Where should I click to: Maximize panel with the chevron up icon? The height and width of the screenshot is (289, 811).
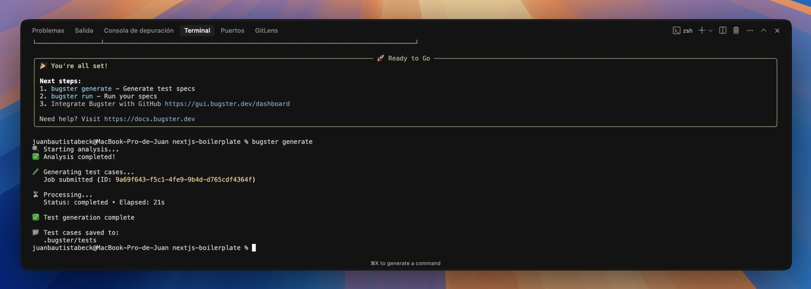click(764, 30)
